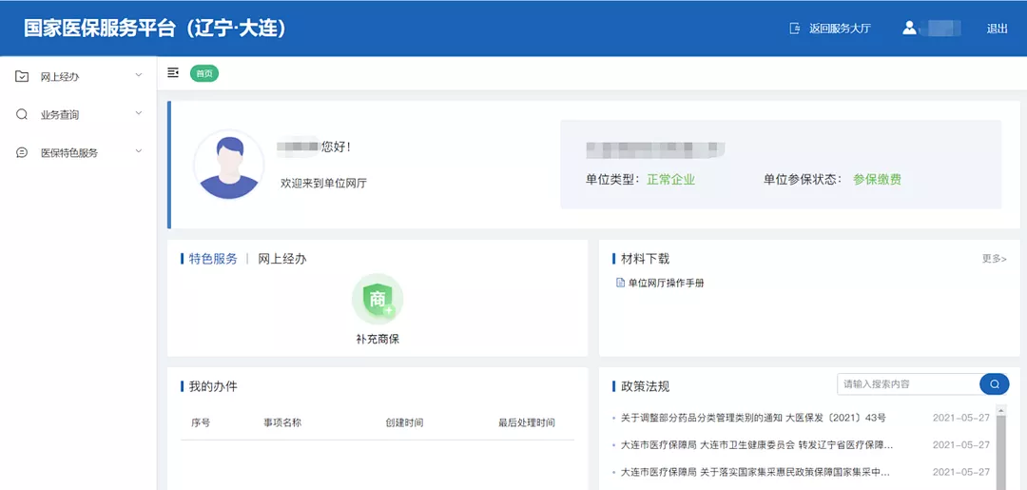Select the 首页 tab

click(x=203, y=73)
